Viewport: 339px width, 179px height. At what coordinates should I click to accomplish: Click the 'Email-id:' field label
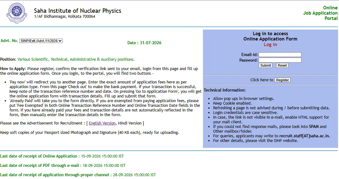250,55
